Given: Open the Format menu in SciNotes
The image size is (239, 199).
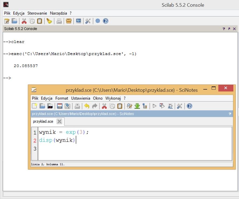Looking at the screenshot, I should (x=62, y=98).
